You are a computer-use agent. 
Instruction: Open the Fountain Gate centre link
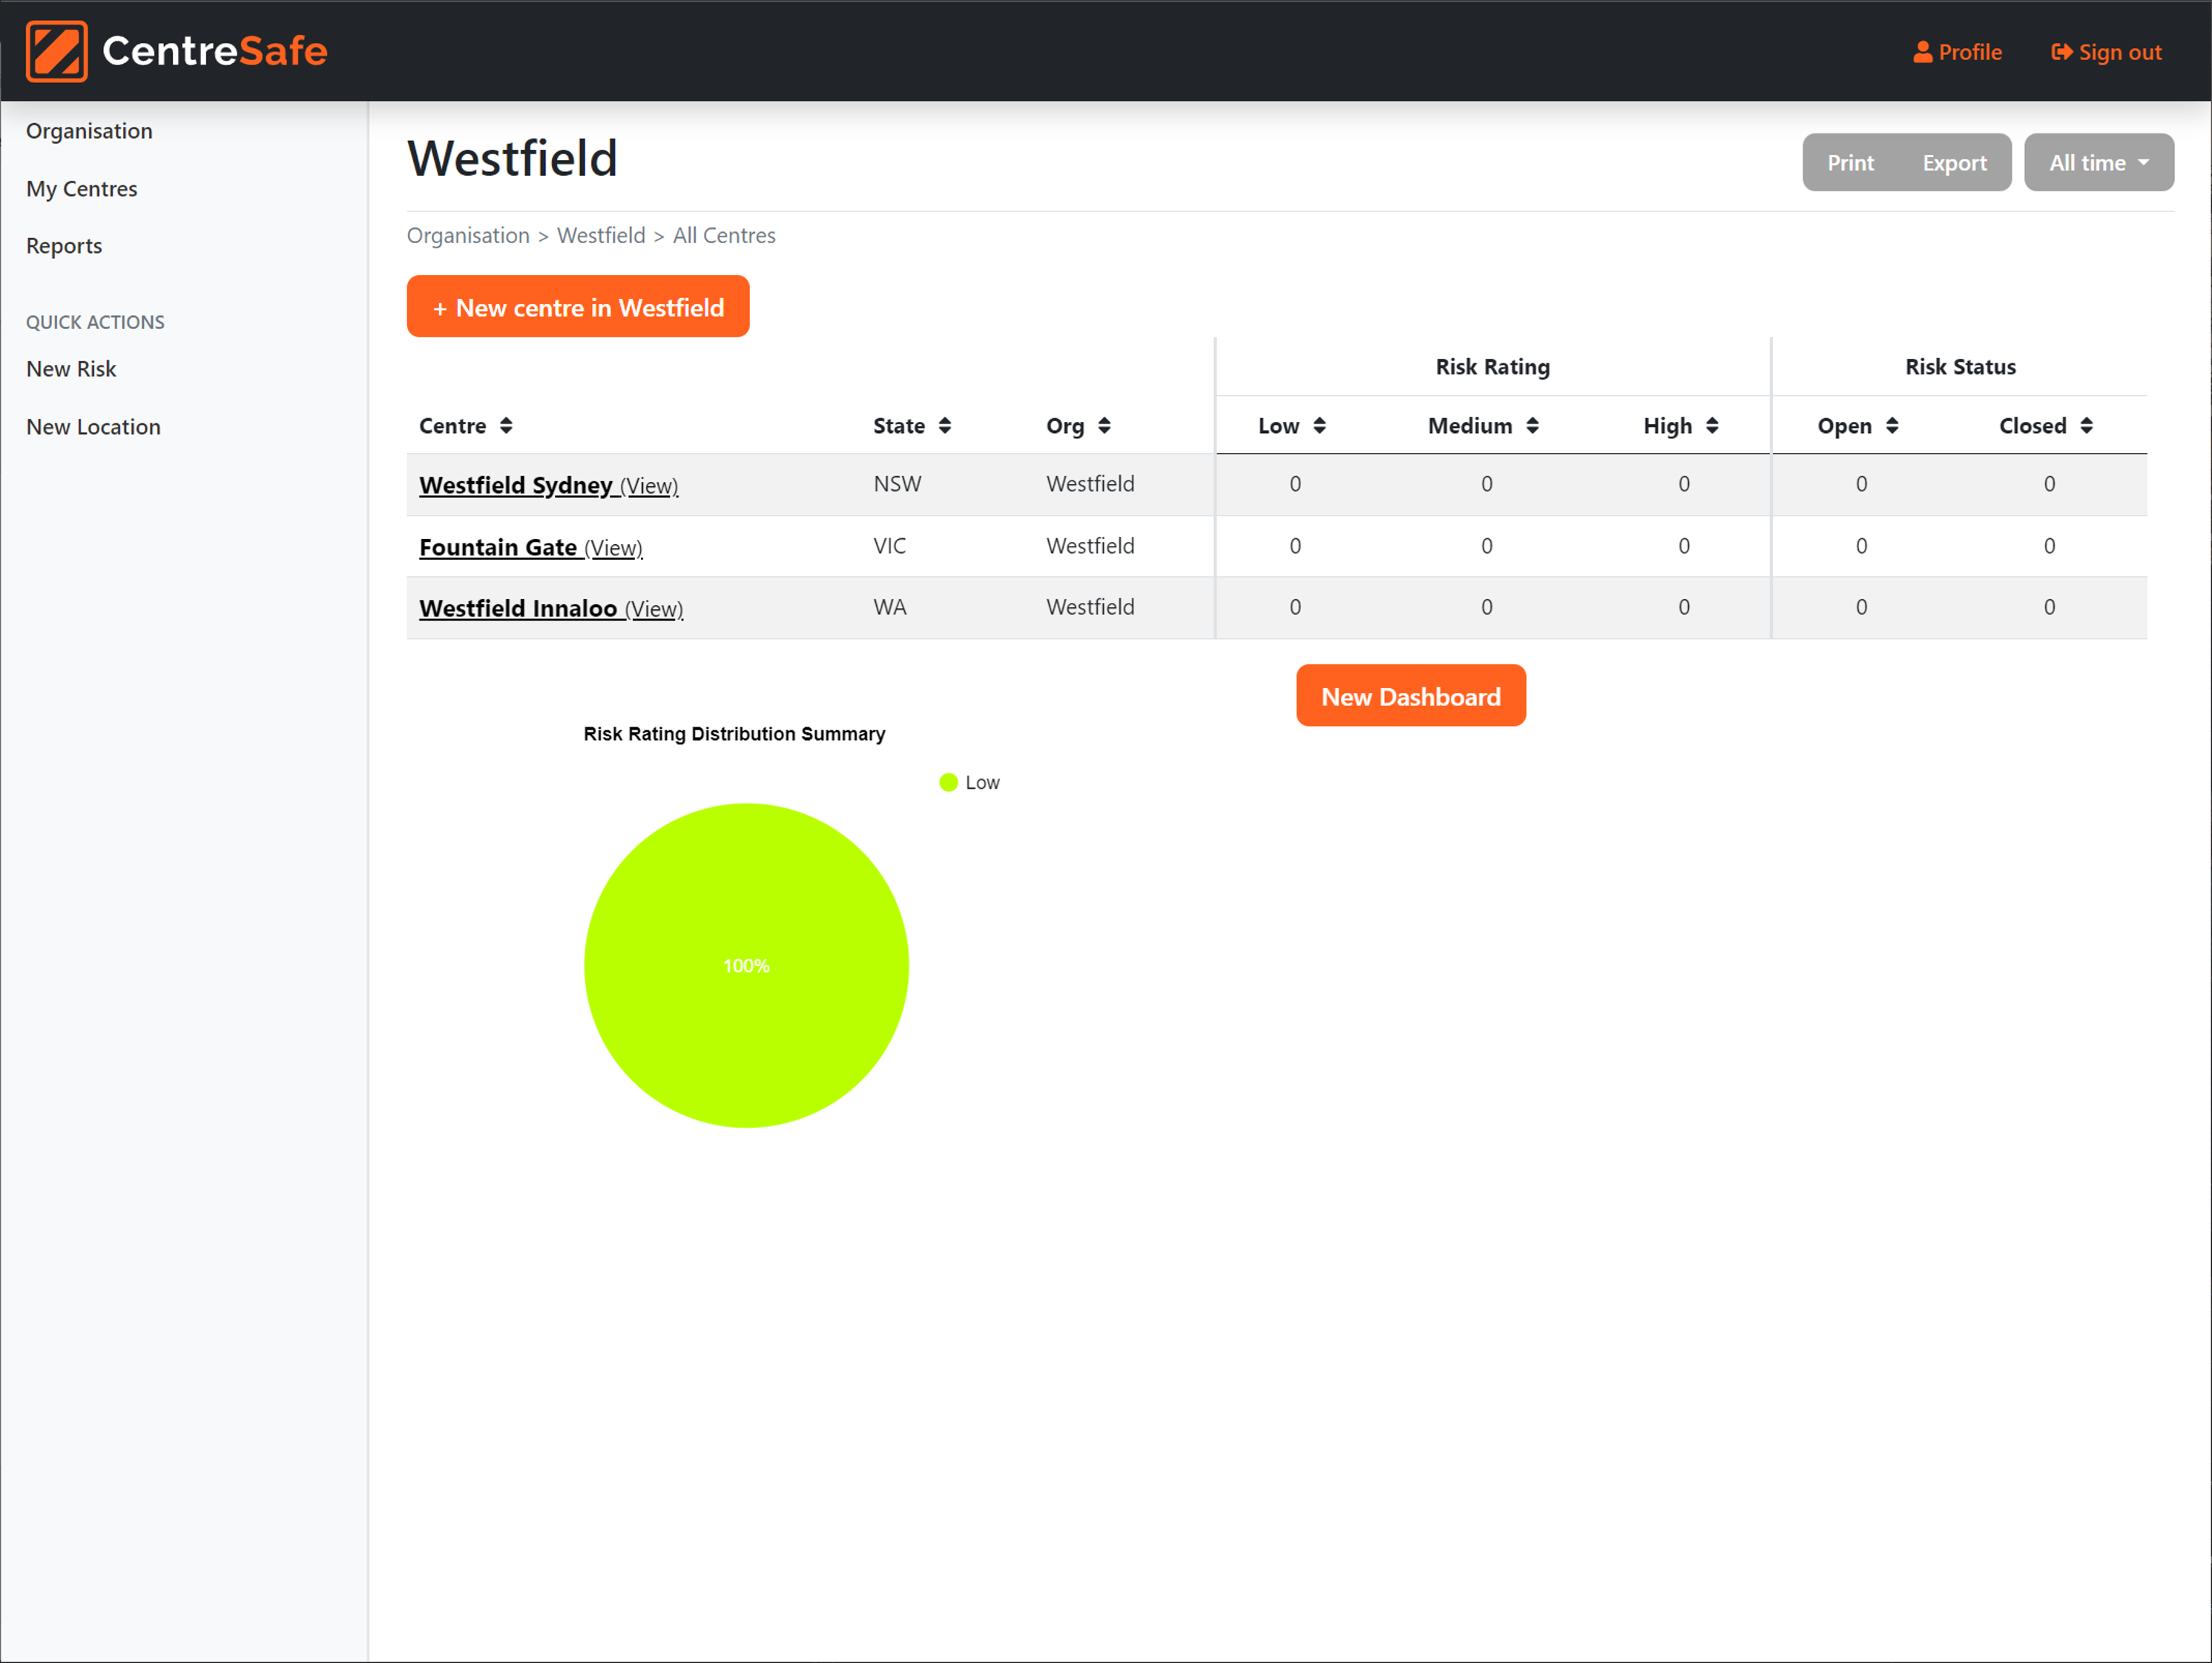pos(530,546)
